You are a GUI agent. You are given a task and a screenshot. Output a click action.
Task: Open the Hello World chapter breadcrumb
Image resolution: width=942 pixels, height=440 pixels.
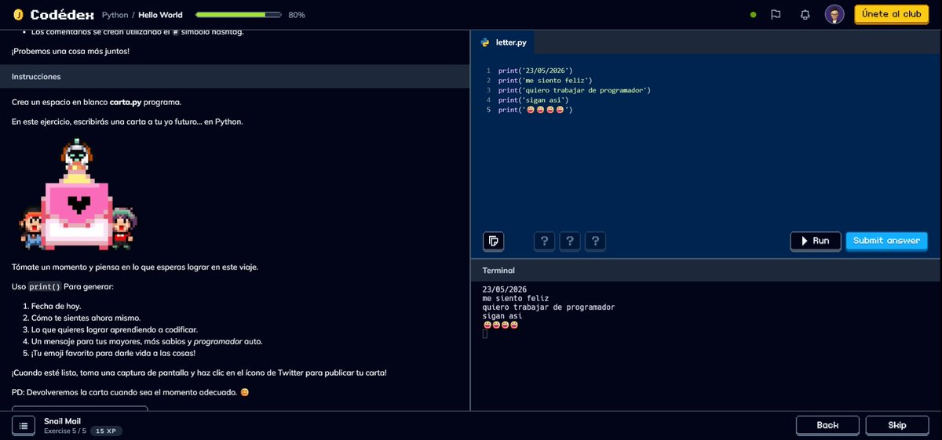[x=160, y=15]
